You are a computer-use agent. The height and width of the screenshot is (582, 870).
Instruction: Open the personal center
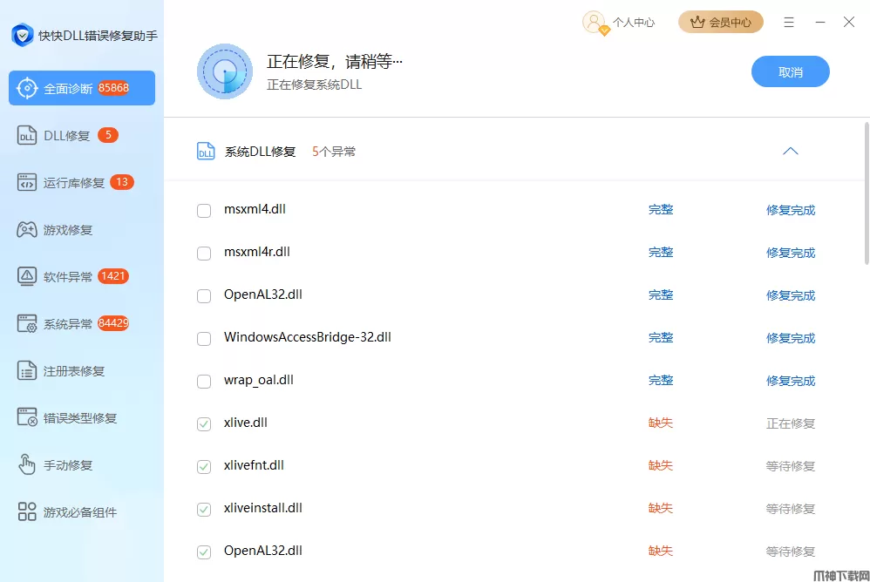pyautogui.click(x=619, y=23)
